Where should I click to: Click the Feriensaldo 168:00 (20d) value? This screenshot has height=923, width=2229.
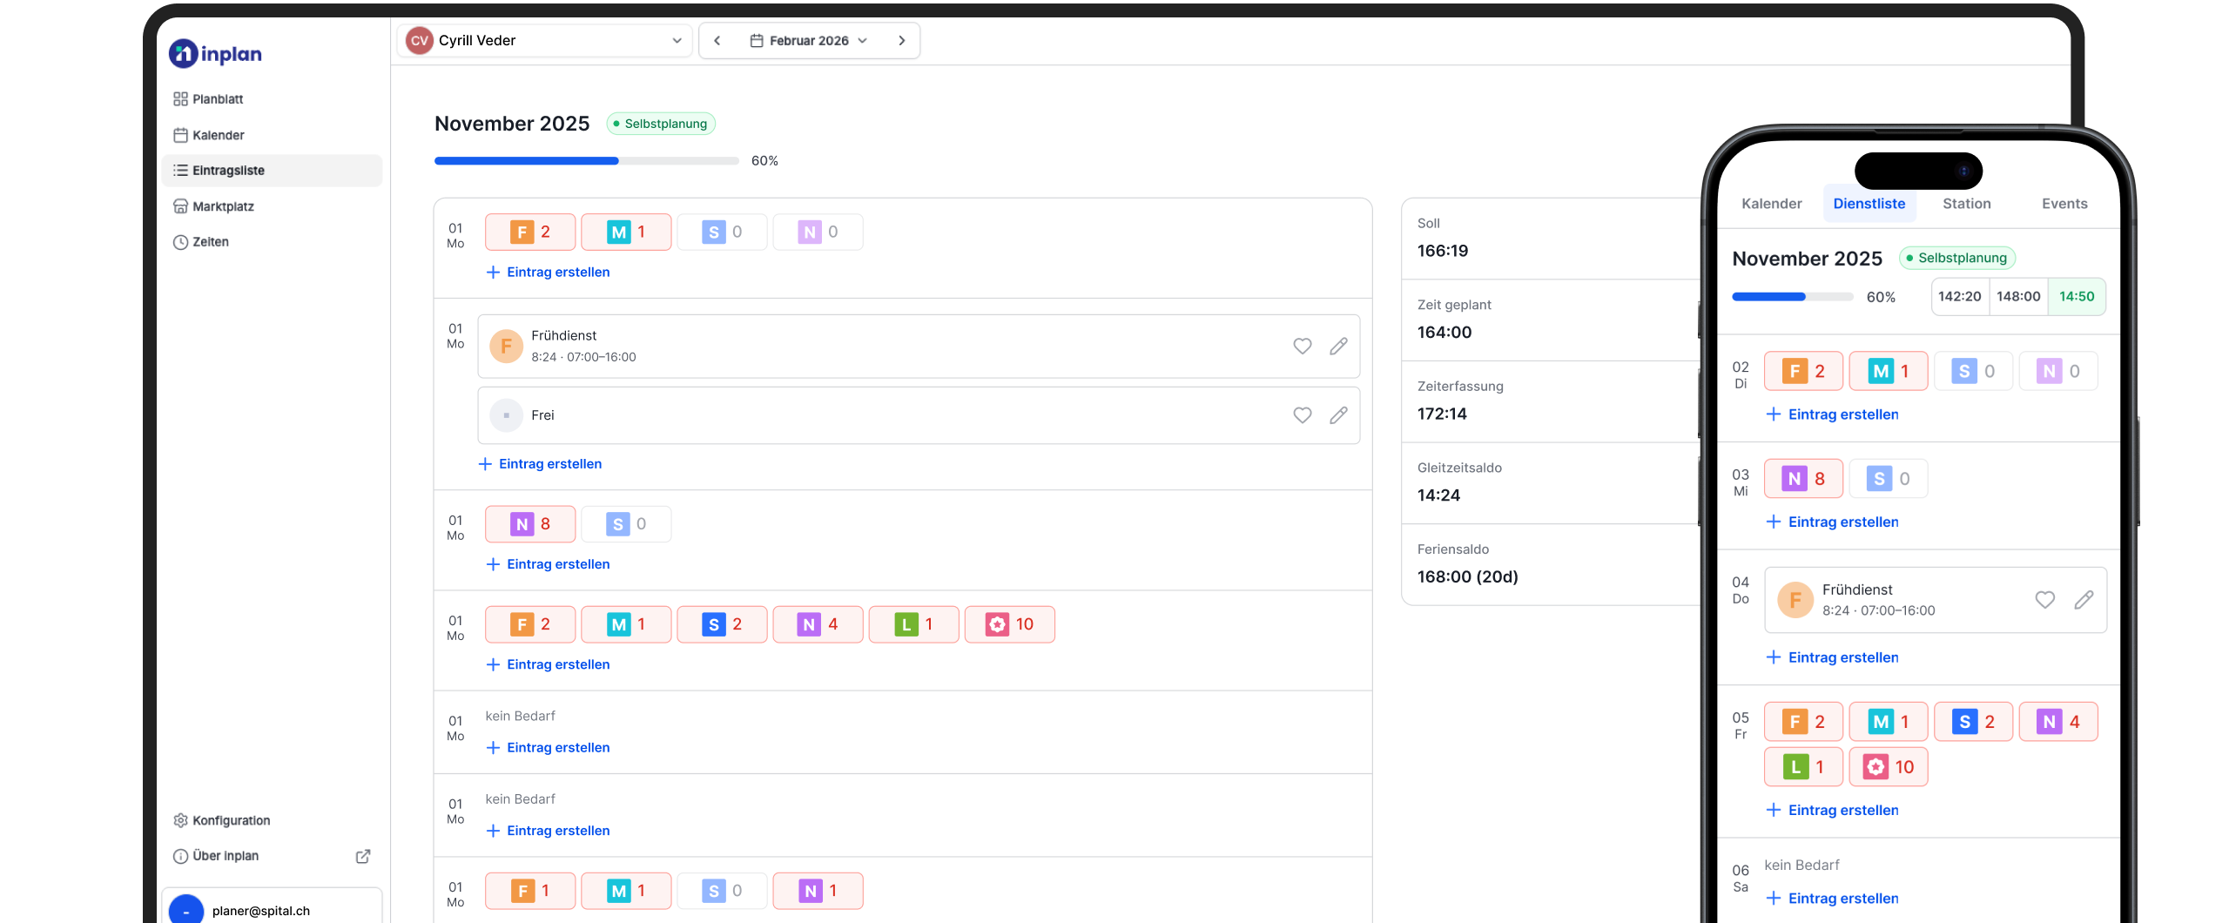click(x=1468, y=576)
